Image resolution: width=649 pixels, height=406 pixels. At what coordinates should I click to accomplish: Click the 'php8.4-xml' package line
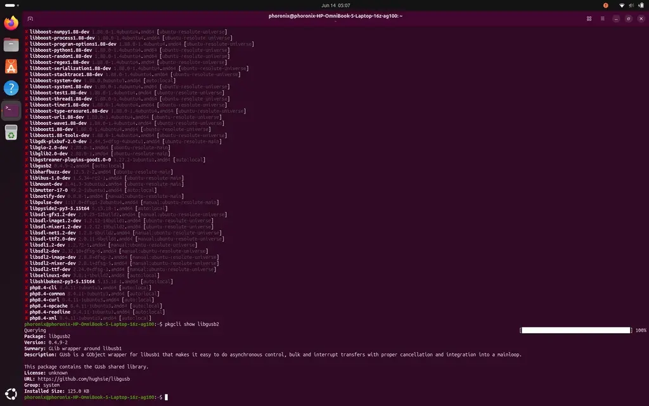coord(87,318)
